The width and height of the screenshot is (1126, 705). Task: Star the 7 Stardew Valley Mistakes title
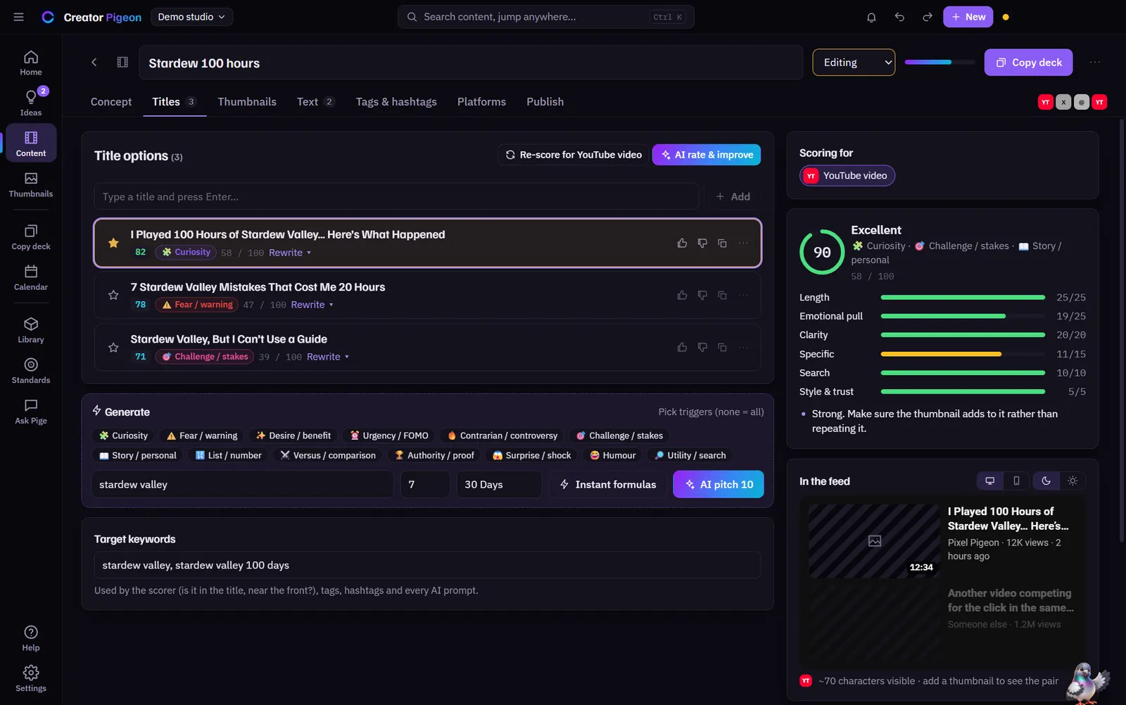click(x=113, y=296)
